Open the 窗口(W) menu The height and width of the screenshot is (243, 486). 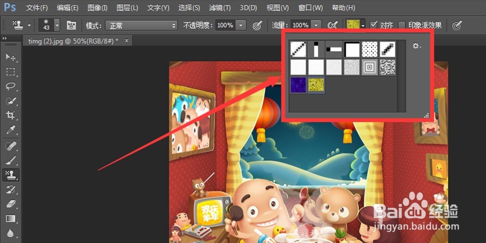310,8
